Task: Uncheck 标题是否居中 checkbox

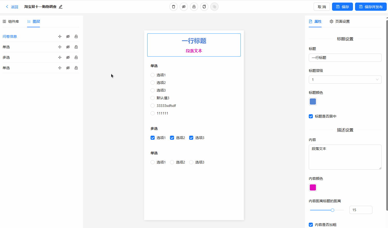Action: [x=311, y=116]
